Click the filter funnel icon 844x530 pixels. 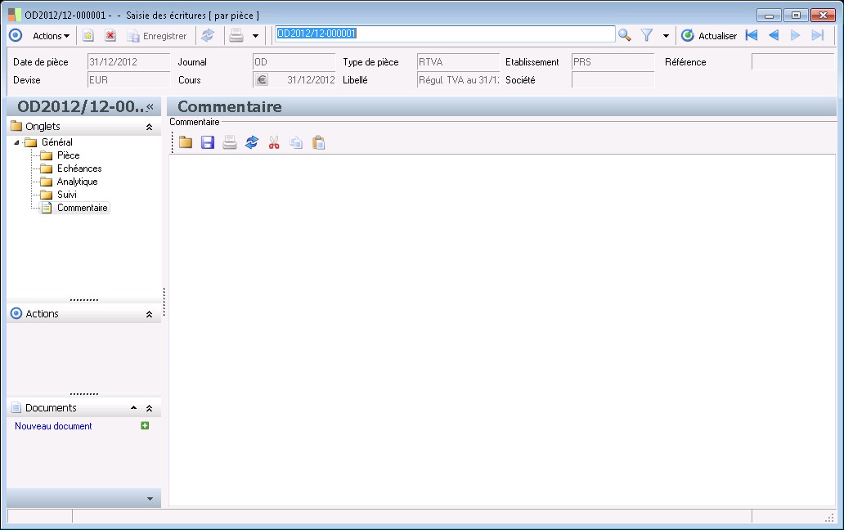click(647, 35)
